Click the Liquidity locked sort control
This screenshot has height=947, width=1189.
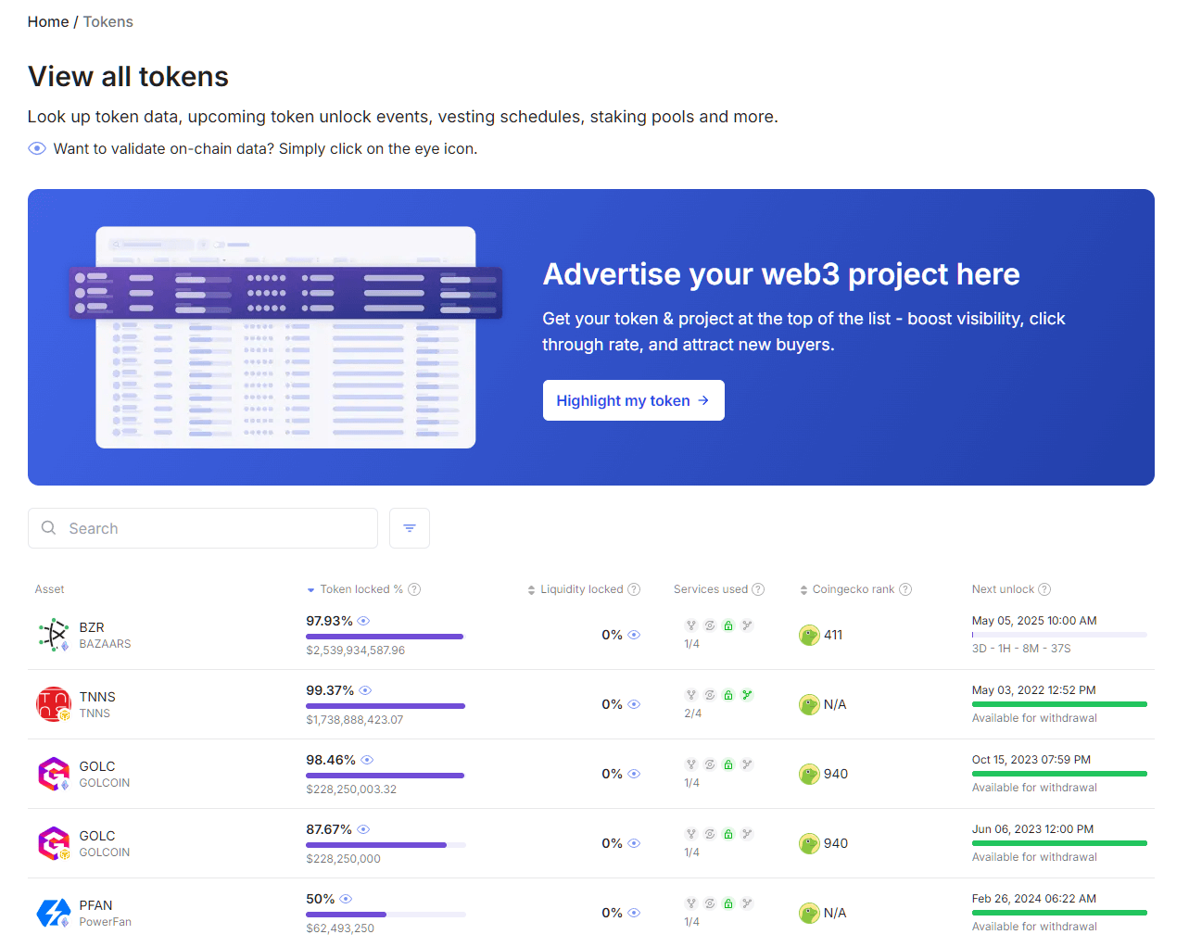point(529,589)
